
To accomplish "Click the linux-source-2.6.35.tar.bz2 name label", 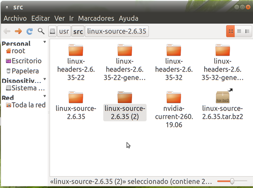I will point(223,113).
